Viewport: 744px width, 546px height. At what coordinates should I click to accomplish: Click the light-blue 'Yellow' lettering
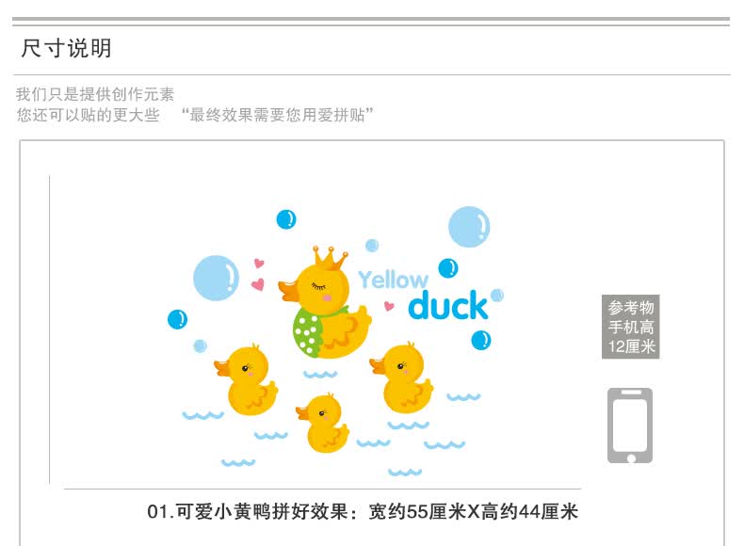393,280
